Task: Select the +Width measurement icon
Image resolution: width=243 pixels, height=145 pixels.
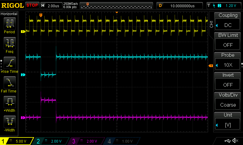Action: [10, 102]
